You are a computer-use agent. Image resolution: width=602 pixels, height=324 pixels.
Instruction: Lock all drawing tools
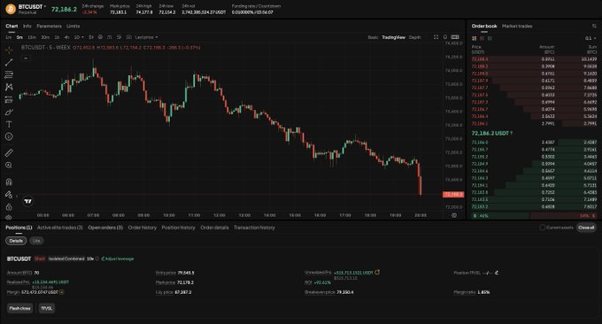9,207
